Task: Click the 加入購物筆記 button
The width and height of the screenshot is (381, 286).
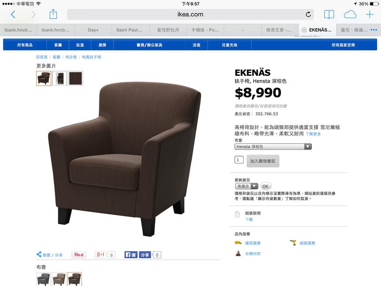Action: (263, 161)
